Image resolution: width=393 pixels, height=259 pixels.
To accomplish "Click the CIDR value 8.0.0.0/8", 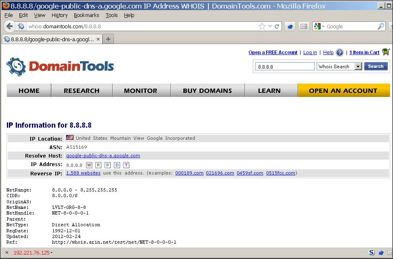I will (x=65, y=196).
